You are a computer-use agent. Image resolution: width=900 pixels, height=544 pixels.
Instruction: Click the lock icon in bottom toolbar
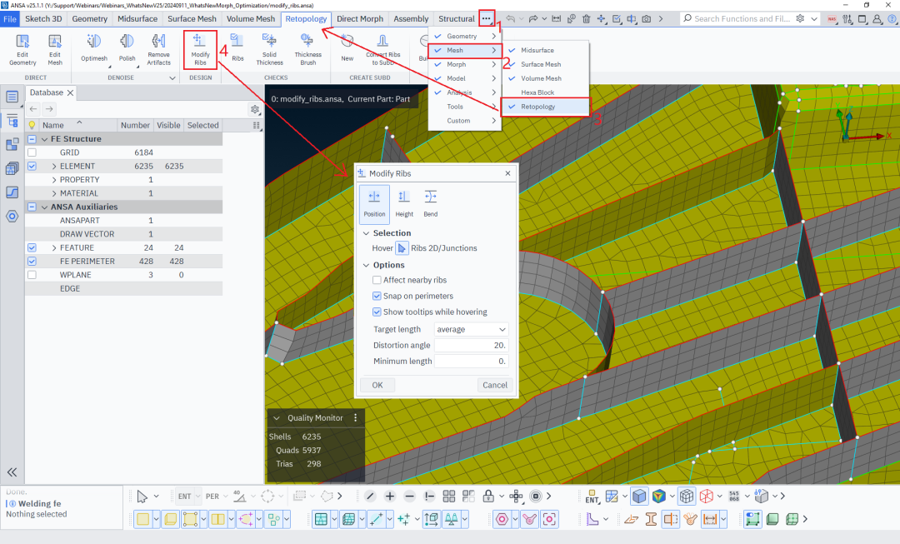[488, 496]
